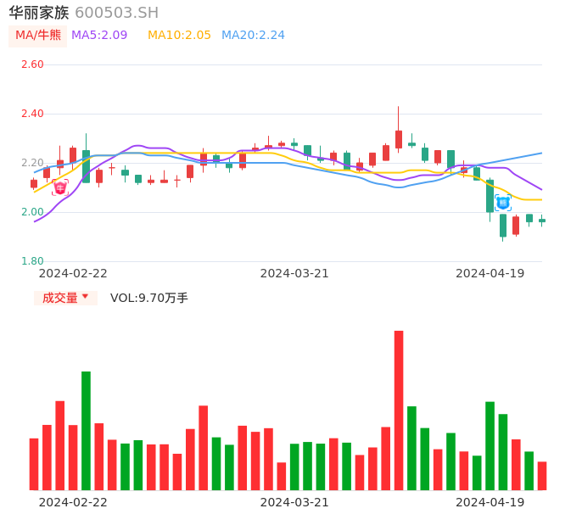Screen dimensions: 582x514
Task: Click the first red volume bar at left
Action: coord(34,464)
